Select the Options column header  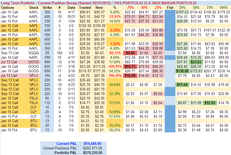point(7,7)
